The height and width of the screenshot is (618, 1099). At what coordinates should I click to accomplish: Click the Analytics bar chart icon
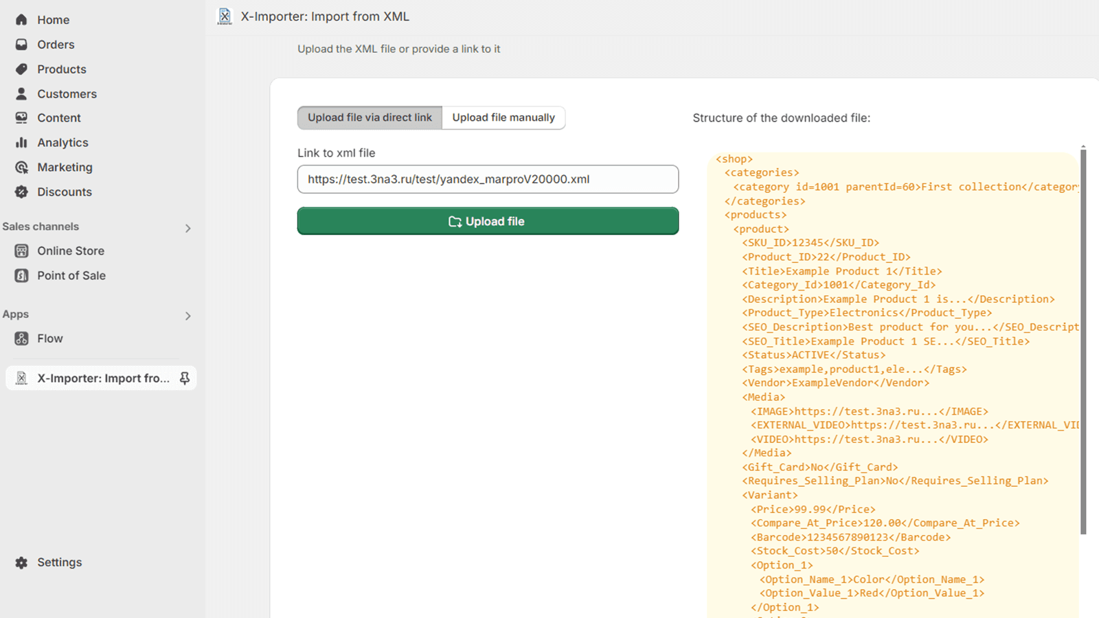tap(21, 143)
